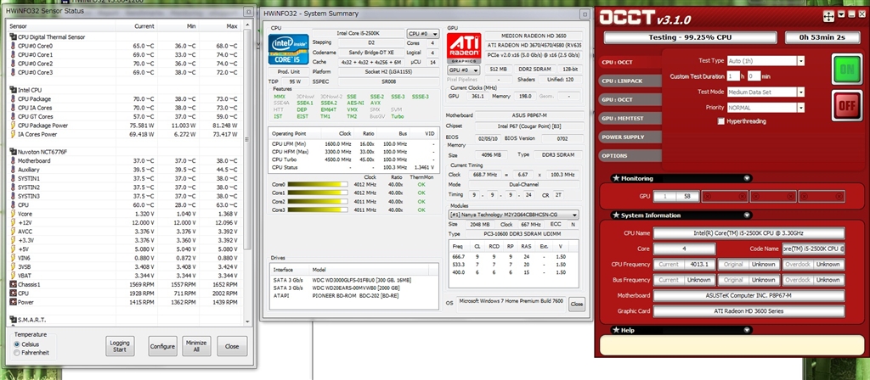
Task: Click the thermometer icon beside Motherboard sensor
Action: [x=14, y=160]
